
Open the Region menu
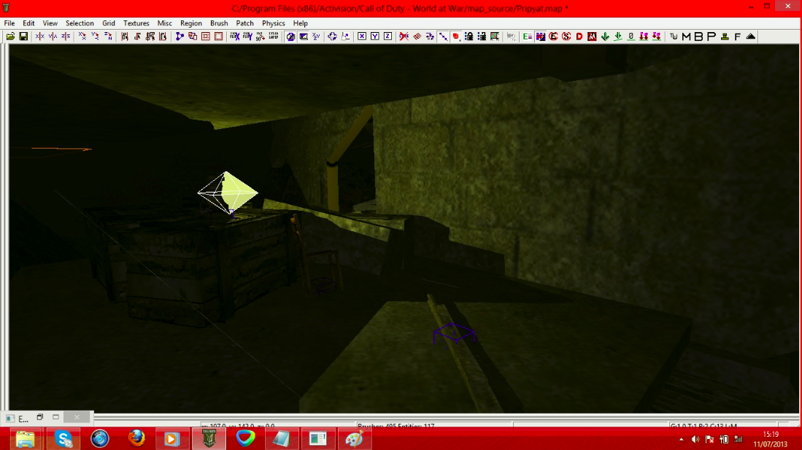[x=190, y=23]
